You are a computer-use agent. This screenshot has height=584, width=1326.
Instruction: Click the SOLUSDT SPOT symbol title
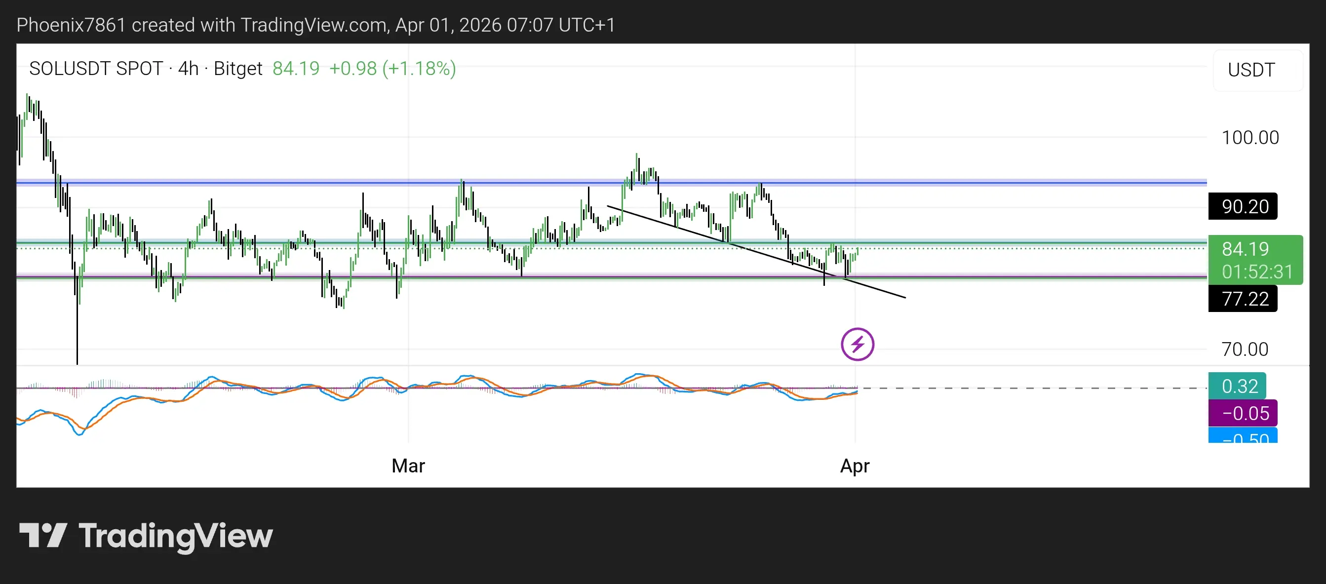click(96, 69)
